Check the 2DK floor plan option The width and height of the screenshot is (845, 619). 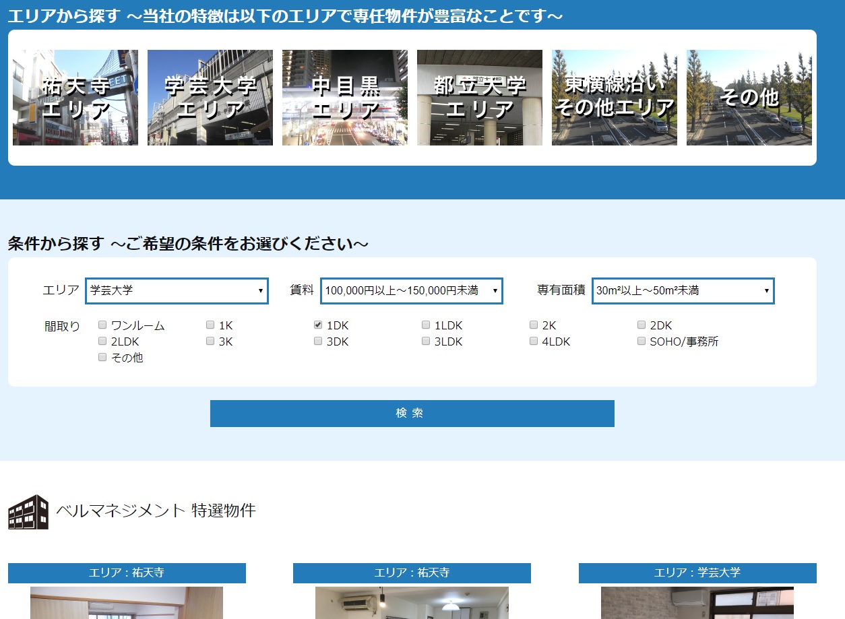pyautogui.click(x=641, y=325)
